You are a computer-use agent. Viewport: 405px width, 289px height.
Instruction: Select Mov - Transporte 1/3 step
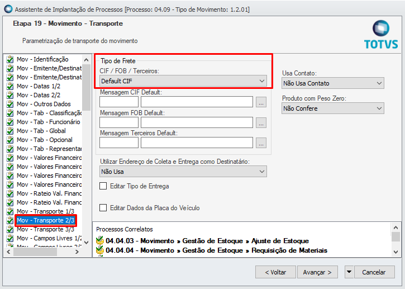(45, 211)
